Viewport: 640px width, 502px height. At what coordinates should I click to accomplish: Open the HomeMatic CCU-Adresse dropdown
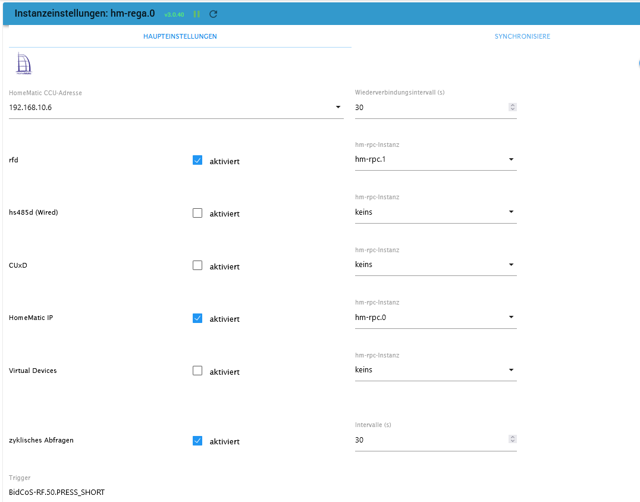(x=338, y=108)
